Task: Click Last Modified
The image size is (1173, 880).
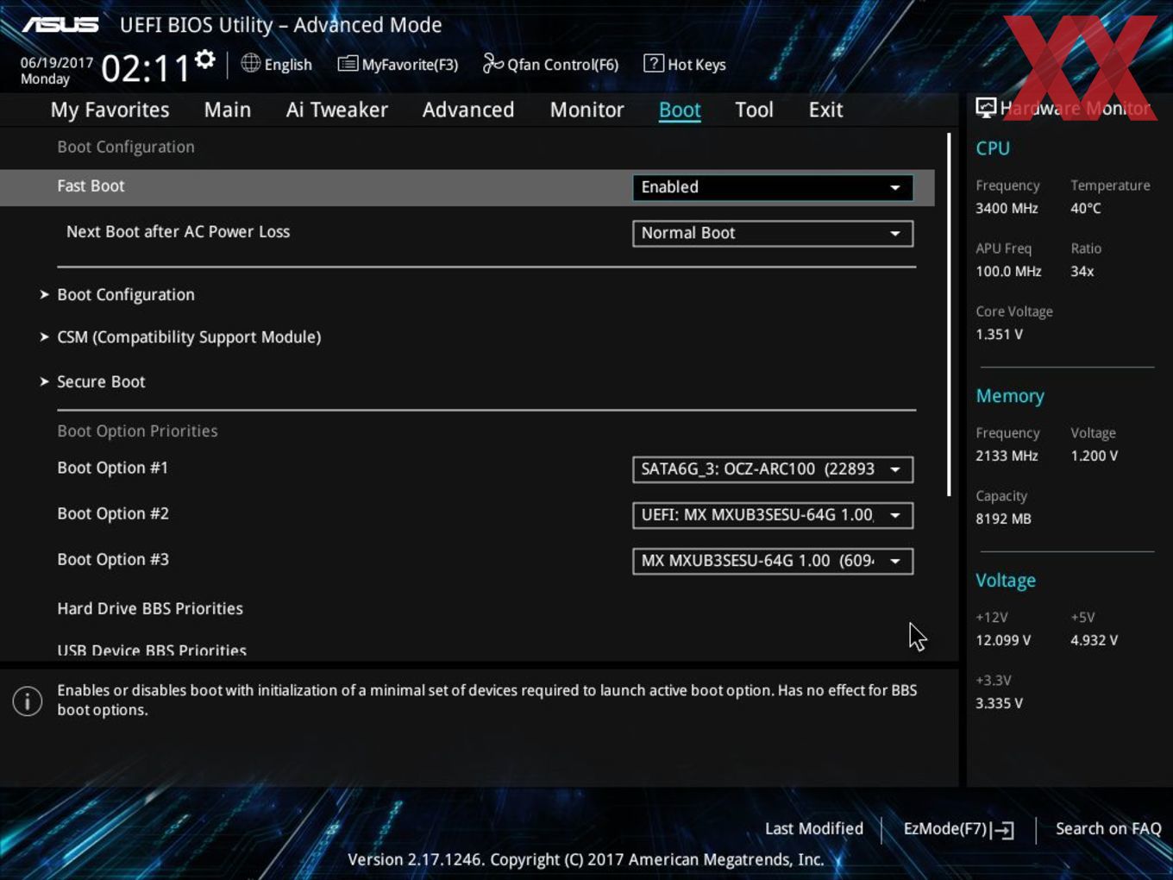Action: tap(814, 829)
